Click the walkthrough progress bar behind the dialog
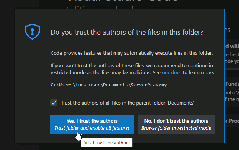The image size is (239, 150). click(232, 69)
